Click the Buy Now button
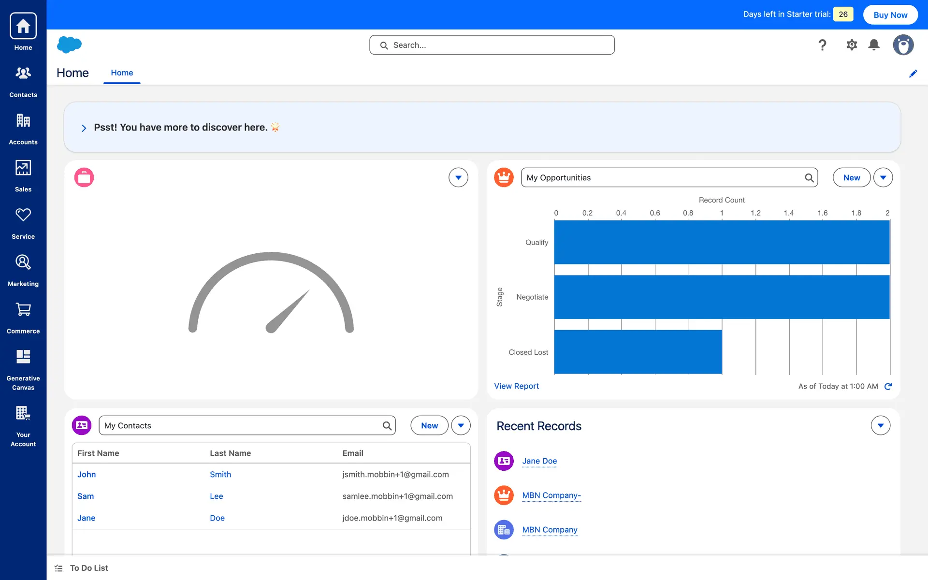 pos(890,14)
